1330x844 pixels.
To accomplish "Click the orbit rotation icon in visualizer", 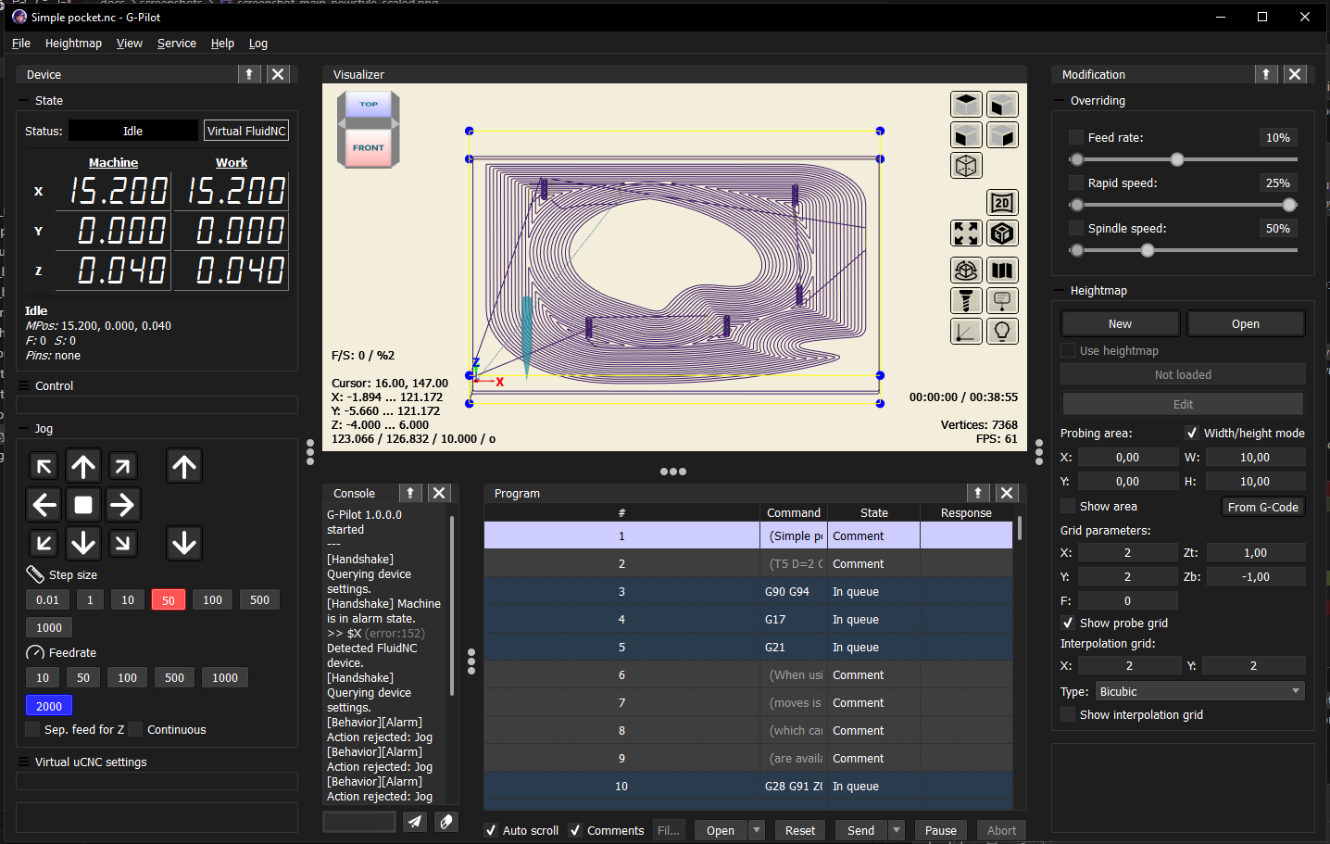I will pos(966,270).
